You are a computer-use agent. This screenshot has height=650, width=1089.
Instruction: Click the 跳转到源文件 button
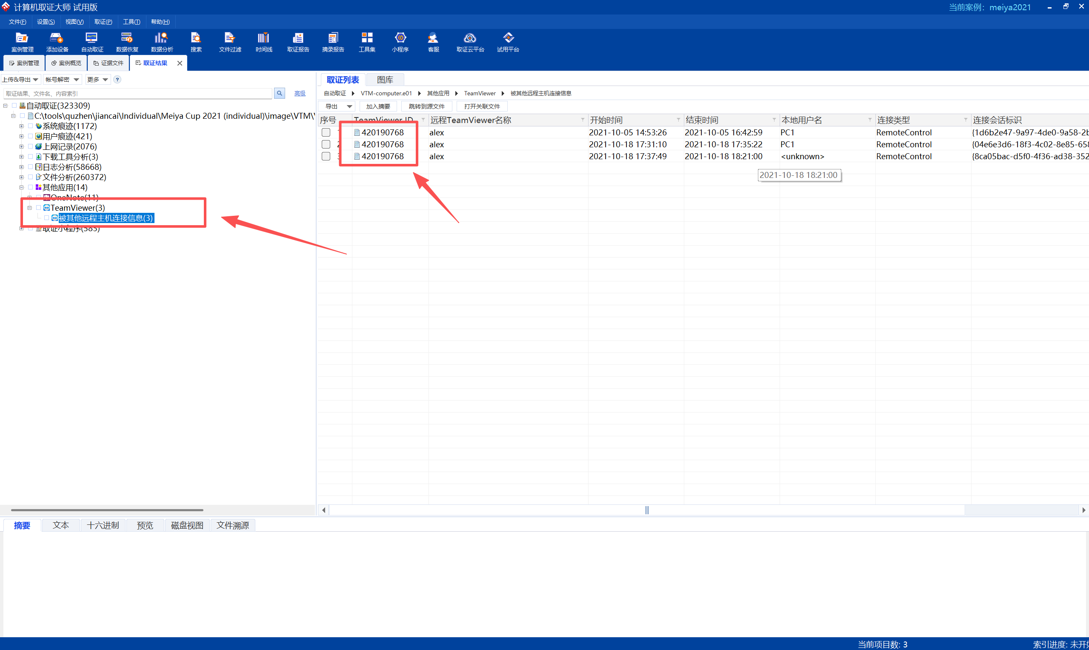[x=426, y=106]
